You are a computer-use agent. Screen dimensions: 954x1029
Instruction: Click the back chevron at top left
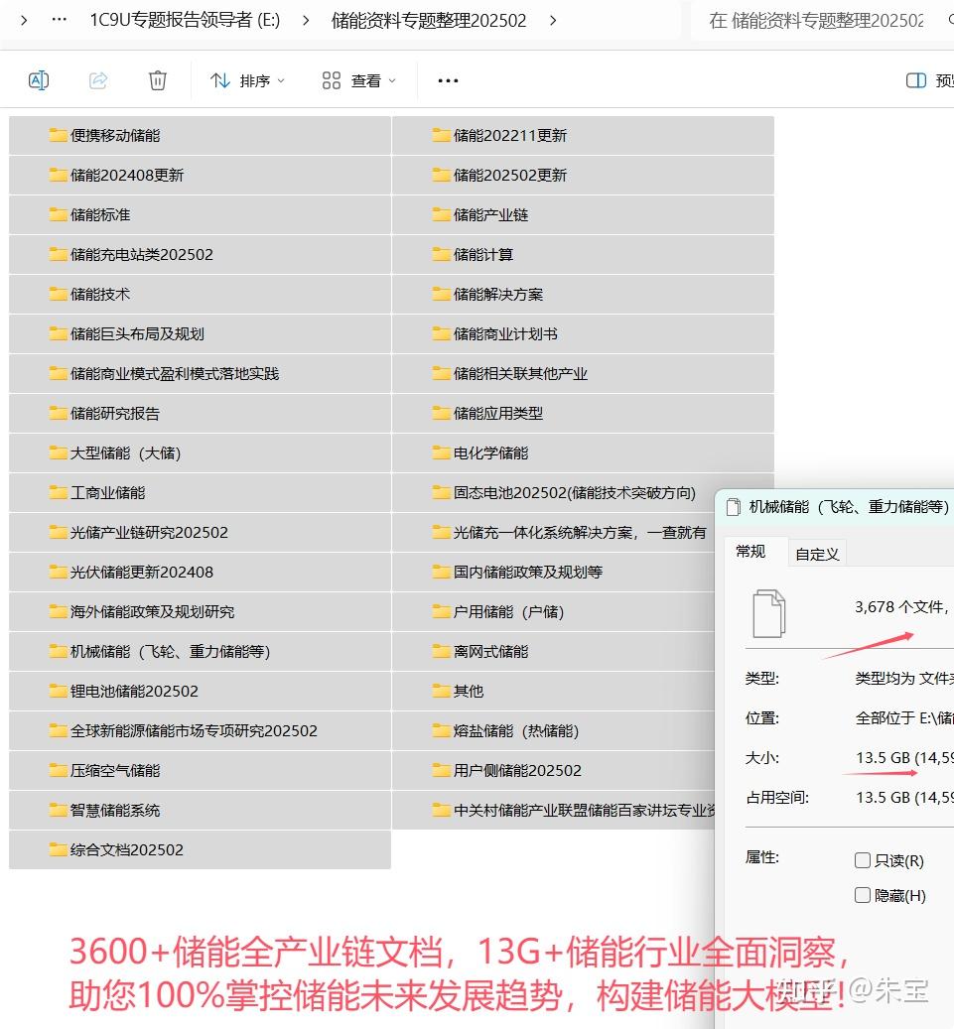coord(22,18)
